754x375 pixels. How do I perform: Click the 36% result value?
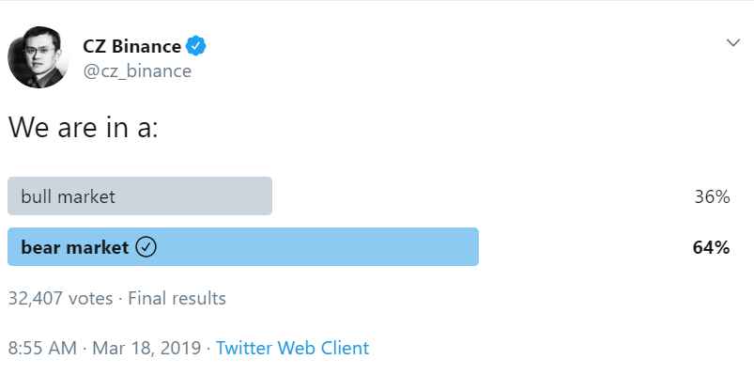point(712,196)
